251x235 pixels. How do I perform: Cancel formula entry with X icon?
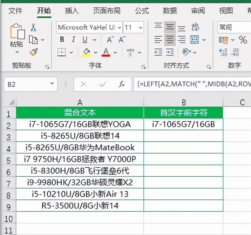click(x=84, y=84)
